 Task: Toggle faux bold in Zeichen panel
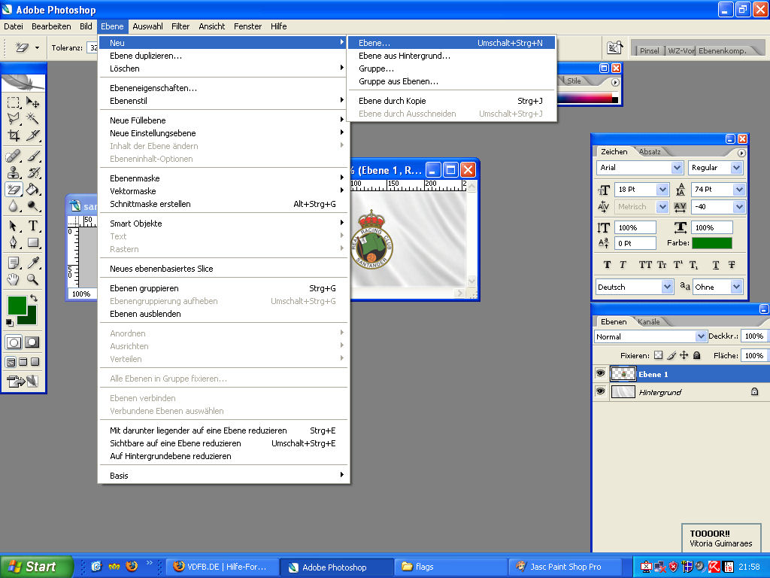(x=607, y=265)
